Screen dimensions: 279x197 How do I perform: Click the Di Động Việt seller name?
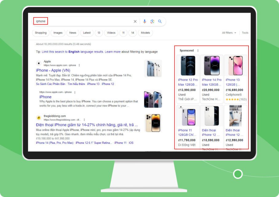point(187,145)
